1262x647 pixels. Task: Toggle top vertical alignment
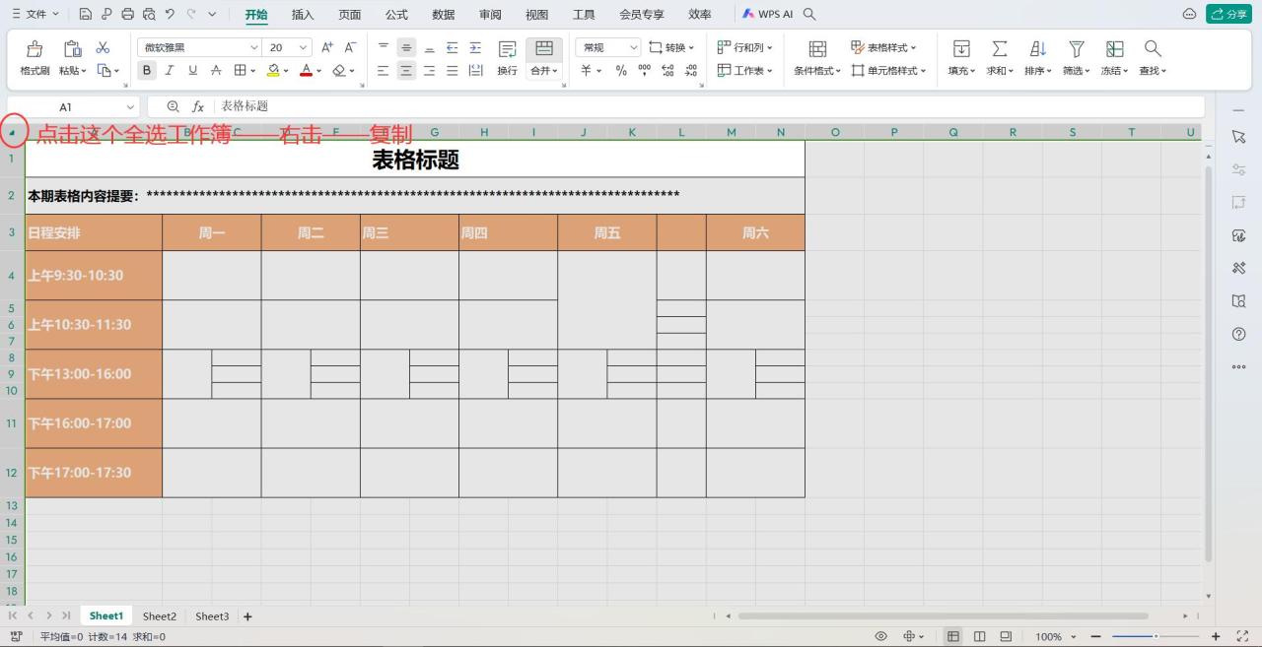(384, 47)
